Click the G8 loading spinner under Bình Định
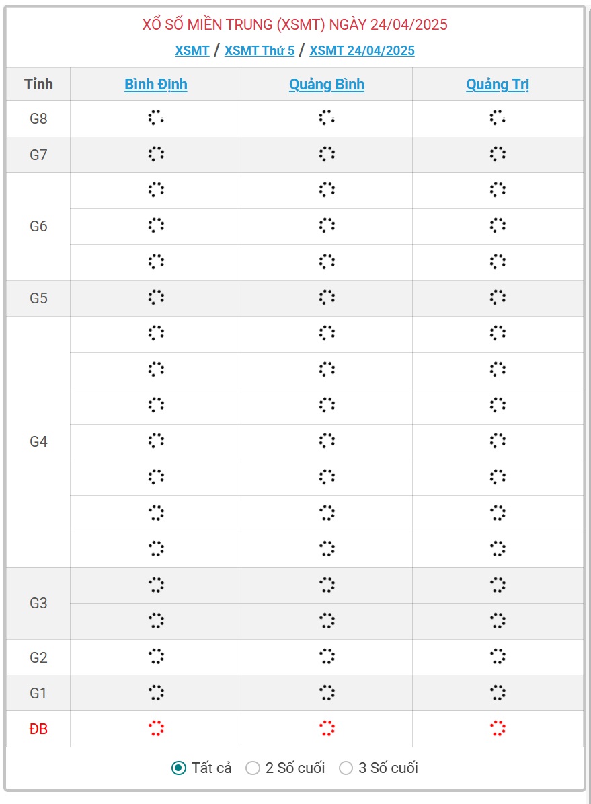This screenshot has width=591, height=804. pyautogui.click(x=156, y=118)
